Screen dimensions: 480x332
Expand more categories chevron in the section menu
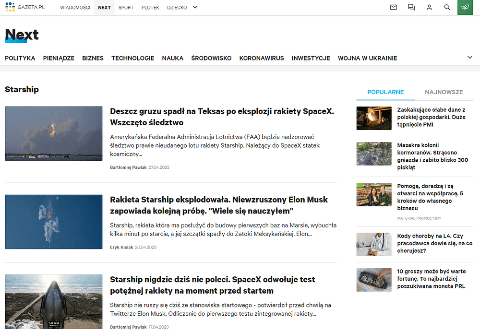[469, 58]
